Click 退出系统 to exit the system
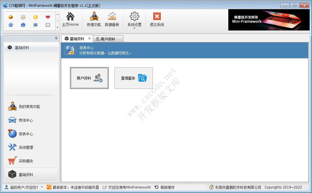Viewport: 312px width, 193px height. (x=156, y=19)
